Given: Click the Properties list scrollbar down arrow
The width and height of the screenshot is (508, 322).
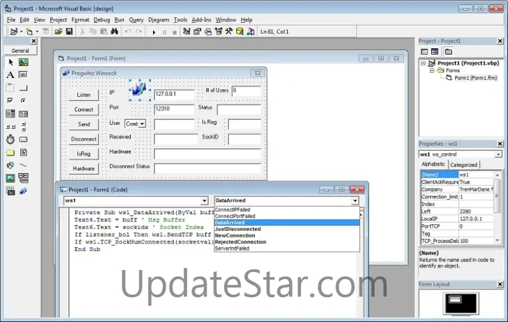Looking at the screenshot, I should (498, 241).
